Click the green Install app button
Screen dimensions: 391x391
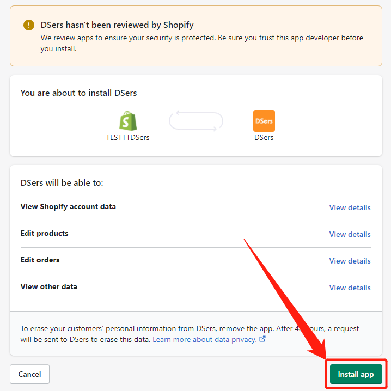(x=356, y=374)
